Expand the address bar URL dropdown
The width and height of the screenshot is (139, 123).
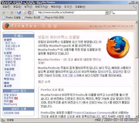point(106,13)
